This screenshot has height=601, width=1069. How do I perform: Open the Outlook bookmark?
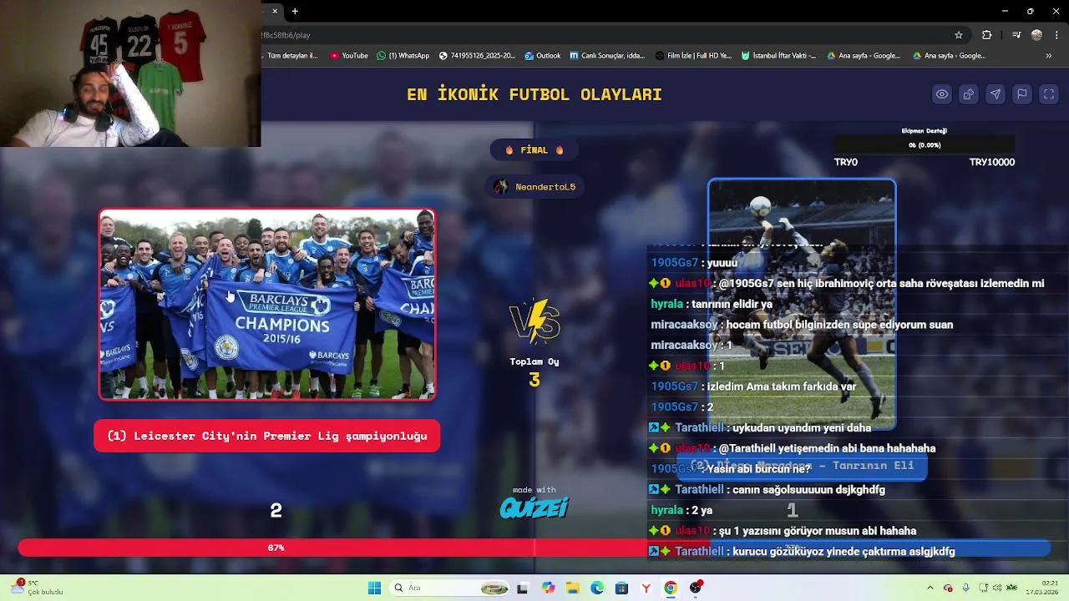[x=542, y=56]
